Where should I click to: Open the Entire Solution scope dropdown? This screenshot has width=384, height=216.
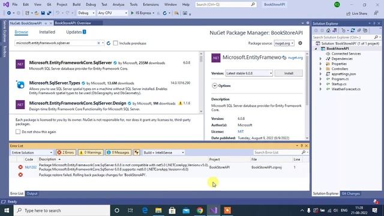pyautogui.click(x=32, y=152)
